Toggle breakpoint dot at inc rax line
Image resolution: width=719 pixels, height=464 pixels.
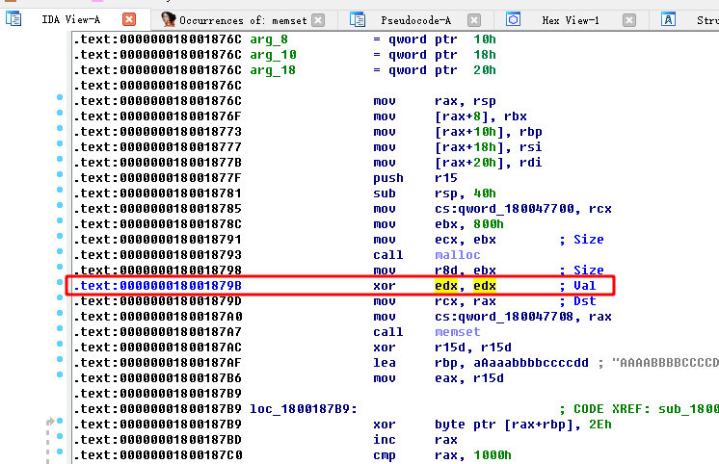tap(60, 436)
